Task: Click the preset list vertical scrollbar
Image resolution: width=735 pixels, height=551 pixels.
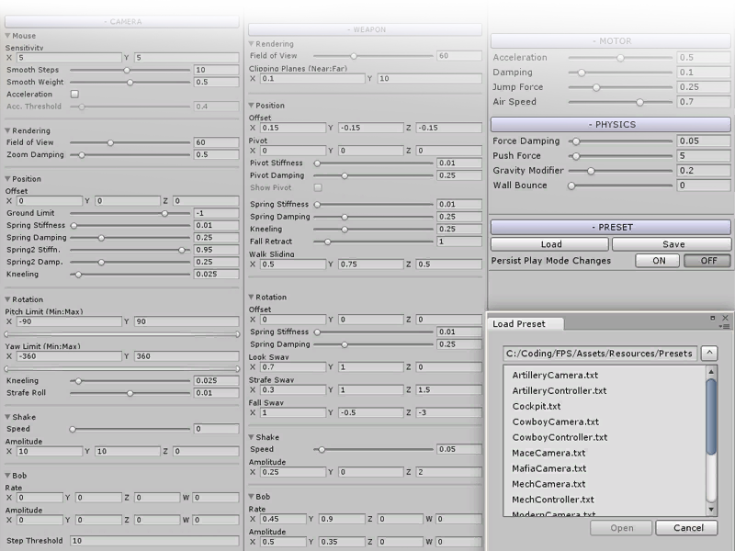Action: point(711,441)
